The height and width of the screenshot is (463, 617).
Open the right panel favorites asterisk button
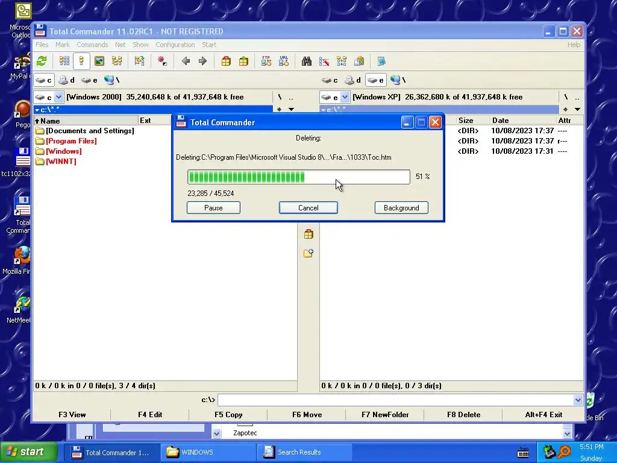pyautogui.click(x=565, y=110)
